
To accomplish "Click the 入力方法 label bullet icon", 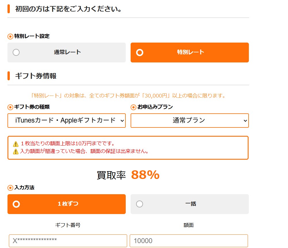I will click(x=10, y=188).
